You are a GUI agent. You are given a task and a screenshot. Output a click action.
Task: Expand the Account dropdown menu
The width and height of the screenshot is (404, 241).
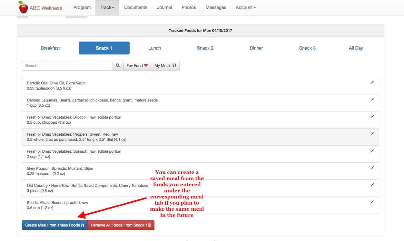click(246, 7)
